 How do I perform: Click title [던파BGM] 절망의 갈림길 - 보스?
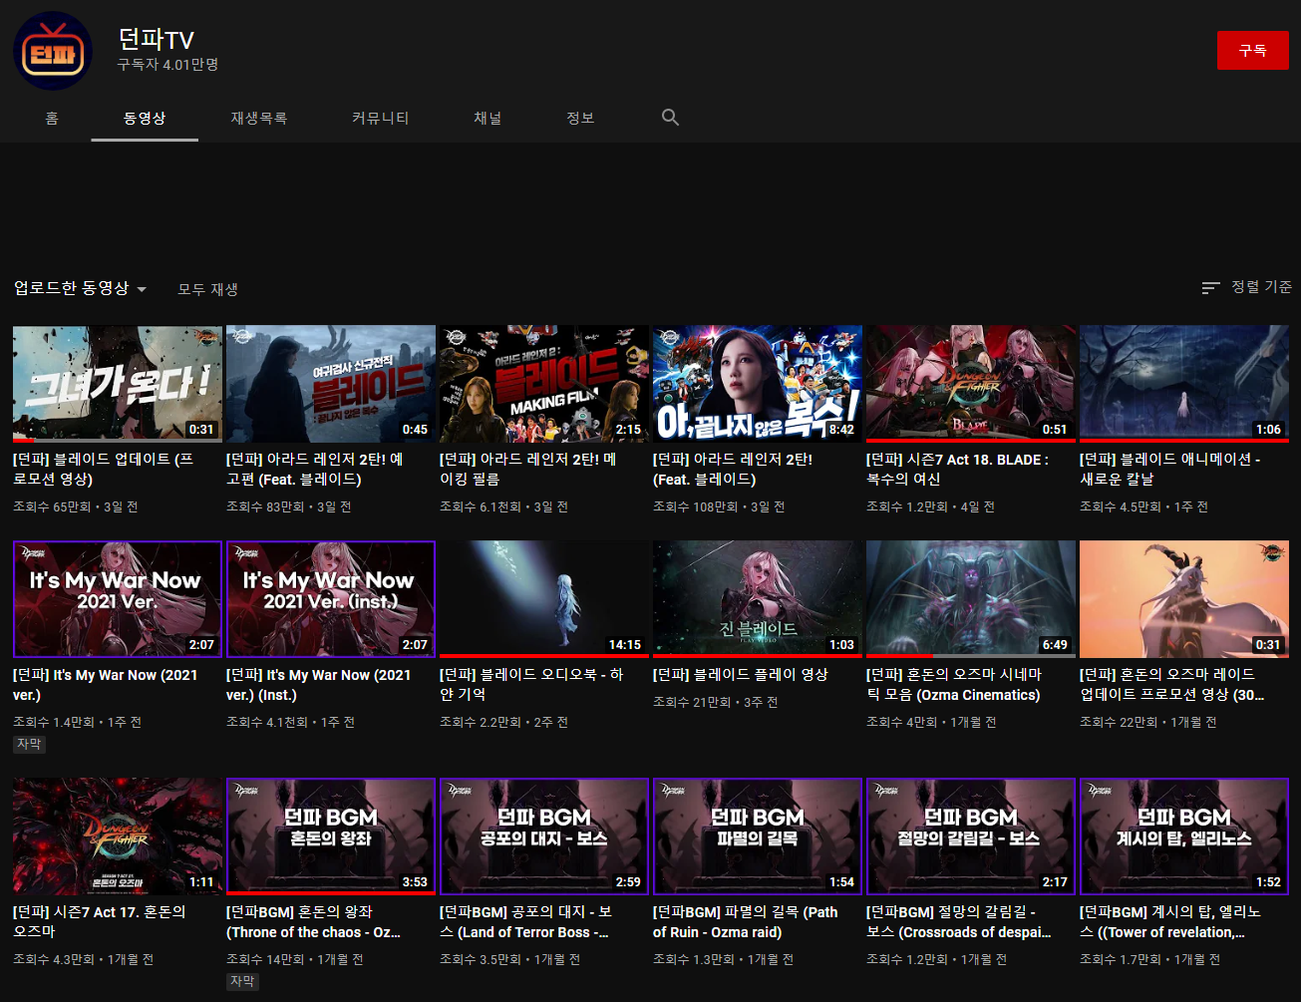(959, 922)
